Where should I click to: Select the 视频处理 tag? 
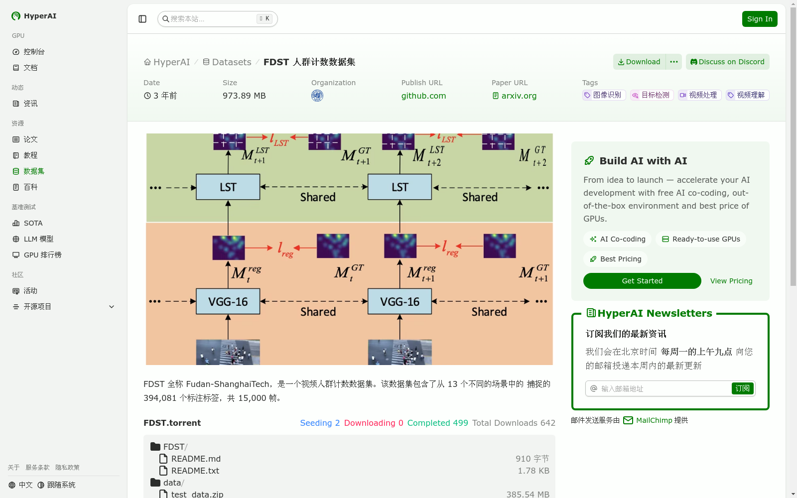coord(699,95)
